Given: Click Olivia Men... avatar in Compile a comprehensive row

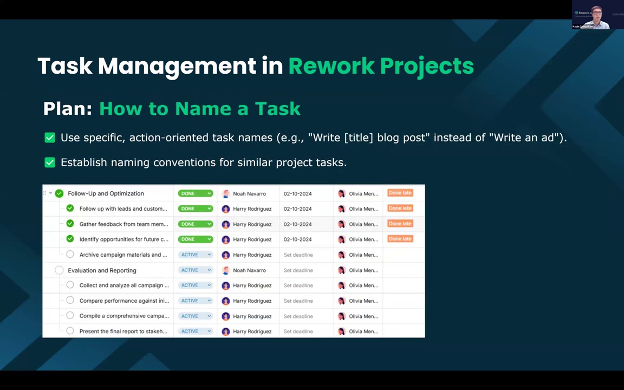Looking at the screenshot, I should pyautogui.click(x=341, y=316).
